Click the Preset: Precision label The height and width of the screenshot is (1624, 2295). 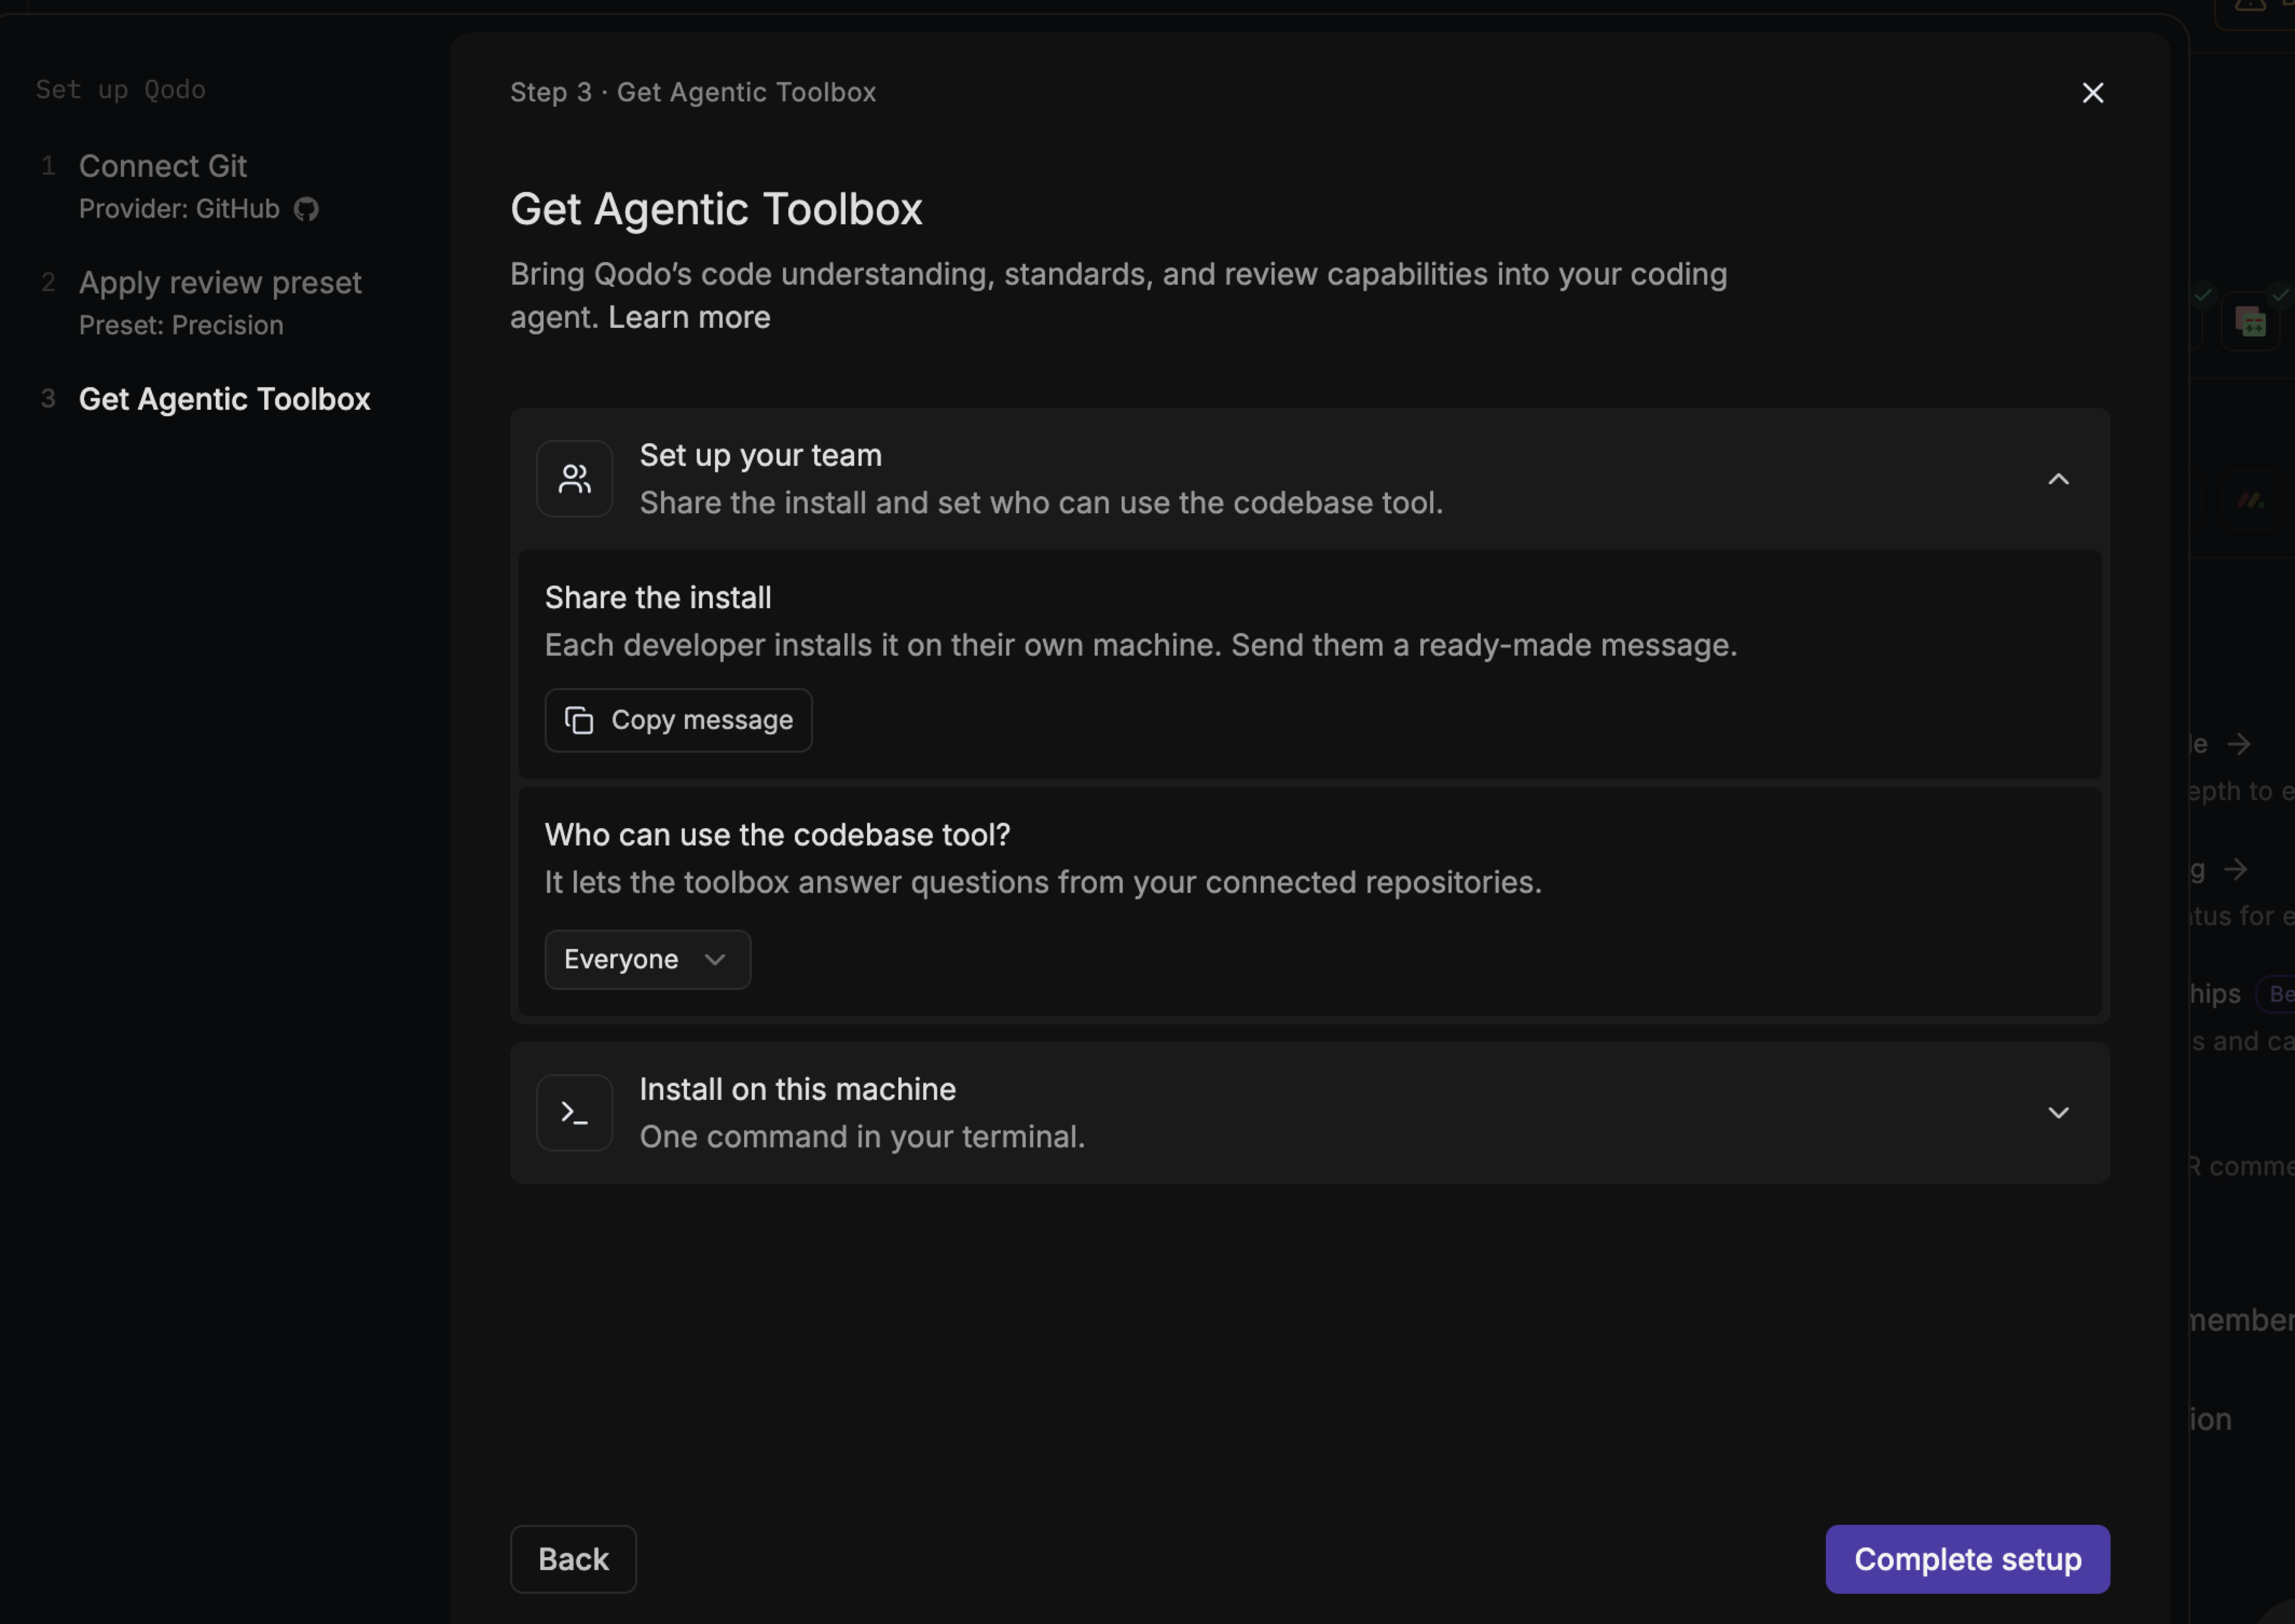tap(181, 326)
